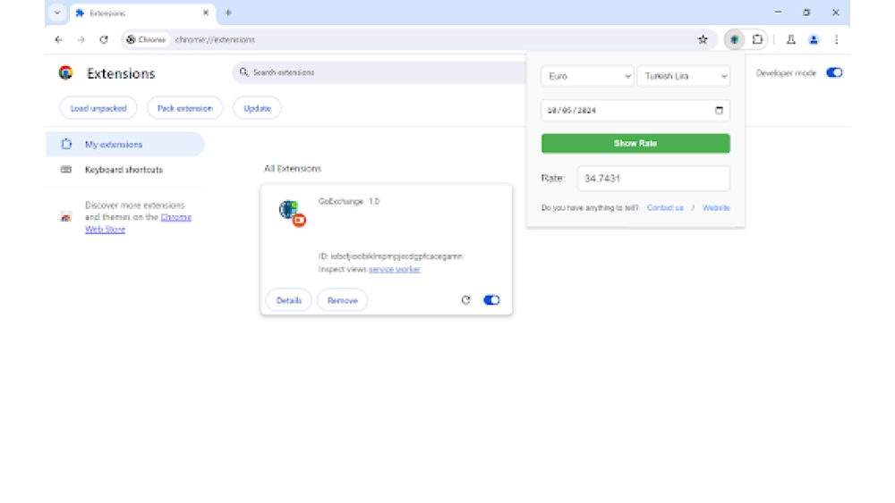
Task: Click the Update button
Action: point(257,108)
